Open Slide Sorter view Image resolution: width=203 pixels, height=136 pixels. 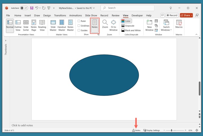click(26, 25)
